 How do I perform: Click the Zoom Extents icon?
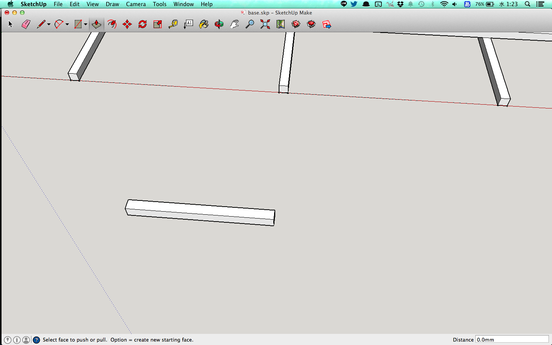click(x=265, y=25)
